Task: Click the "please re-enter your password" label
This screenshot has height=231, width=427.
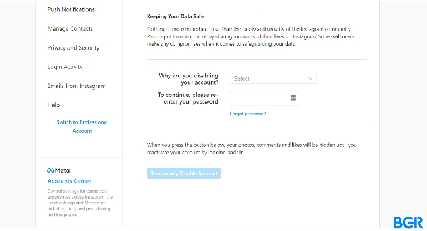Action: (x=188, y=98)
